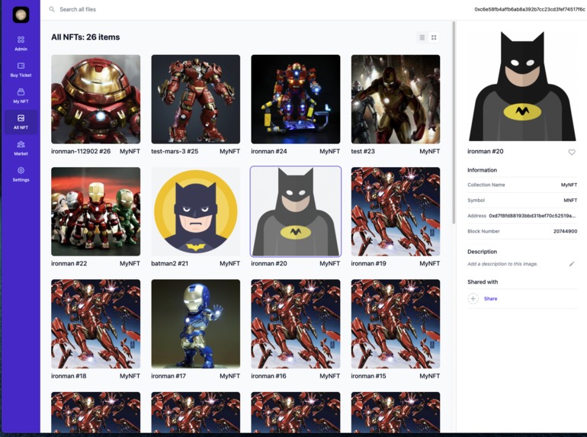The width and height of the screenshot is (587, 437).
Task: Click the wallet address in header
Action: point(529,9)
